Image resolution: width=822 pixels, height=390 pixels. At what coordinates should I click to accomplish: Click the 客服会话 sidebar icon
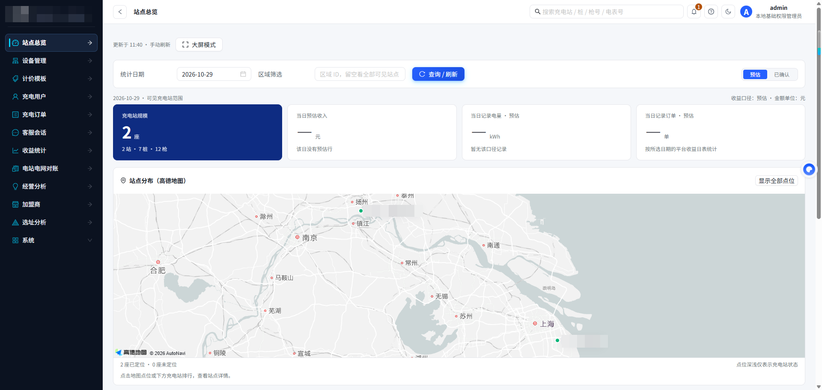[15, 133]
